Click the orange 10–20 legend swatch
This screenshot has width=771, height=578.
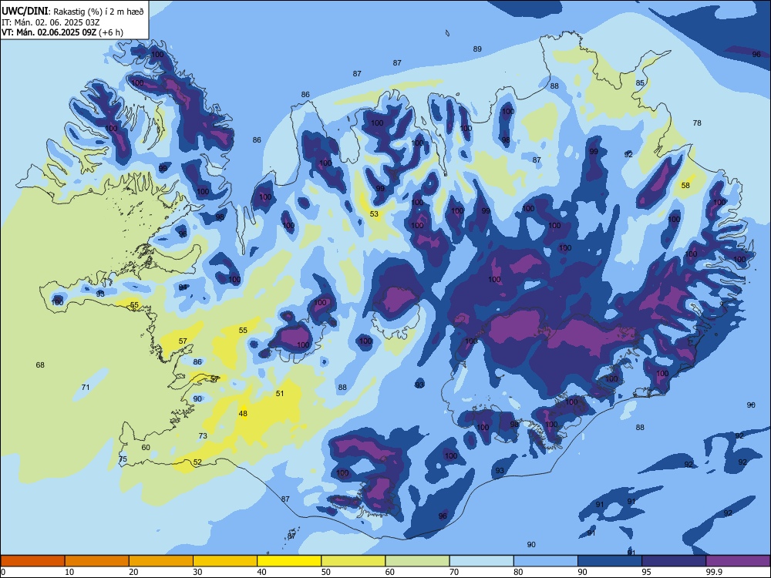(97, 561)
